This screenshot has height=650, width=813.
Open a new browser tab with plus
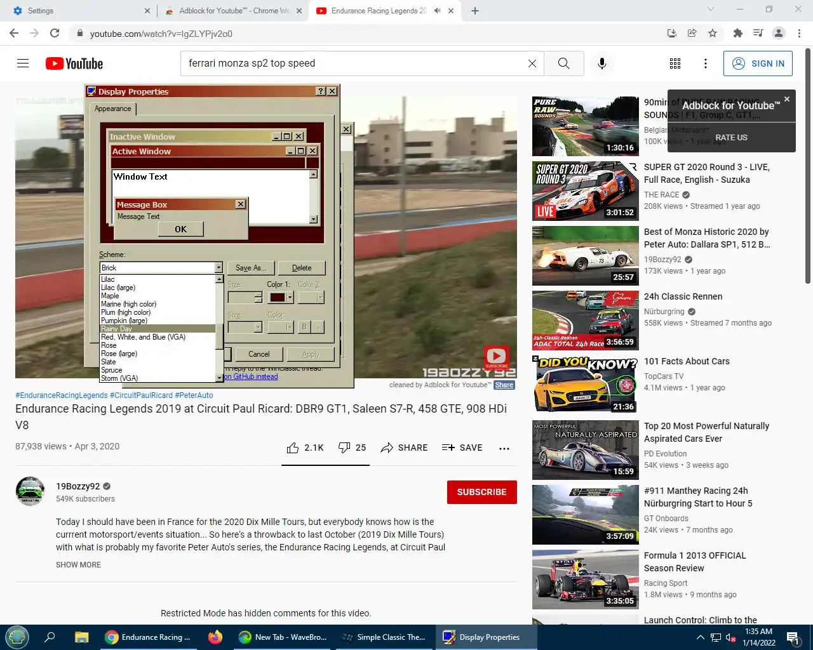475,11
